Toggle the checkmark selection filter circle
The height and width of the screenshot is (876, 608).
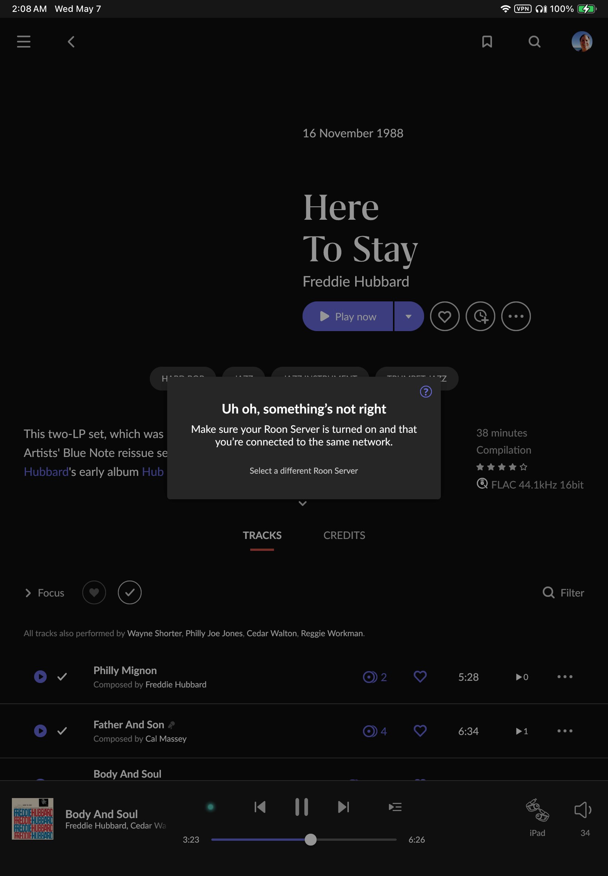[x=129, y=592]
